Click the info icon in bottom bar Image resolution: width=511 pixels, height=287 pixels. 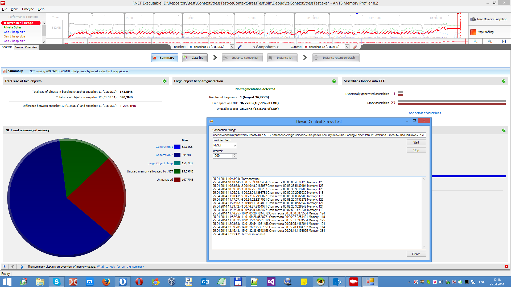coord(5,267)
